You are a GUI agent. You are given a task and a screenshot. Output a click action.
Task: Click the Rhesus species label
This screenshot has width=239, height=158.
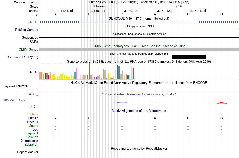click(33, 122)
